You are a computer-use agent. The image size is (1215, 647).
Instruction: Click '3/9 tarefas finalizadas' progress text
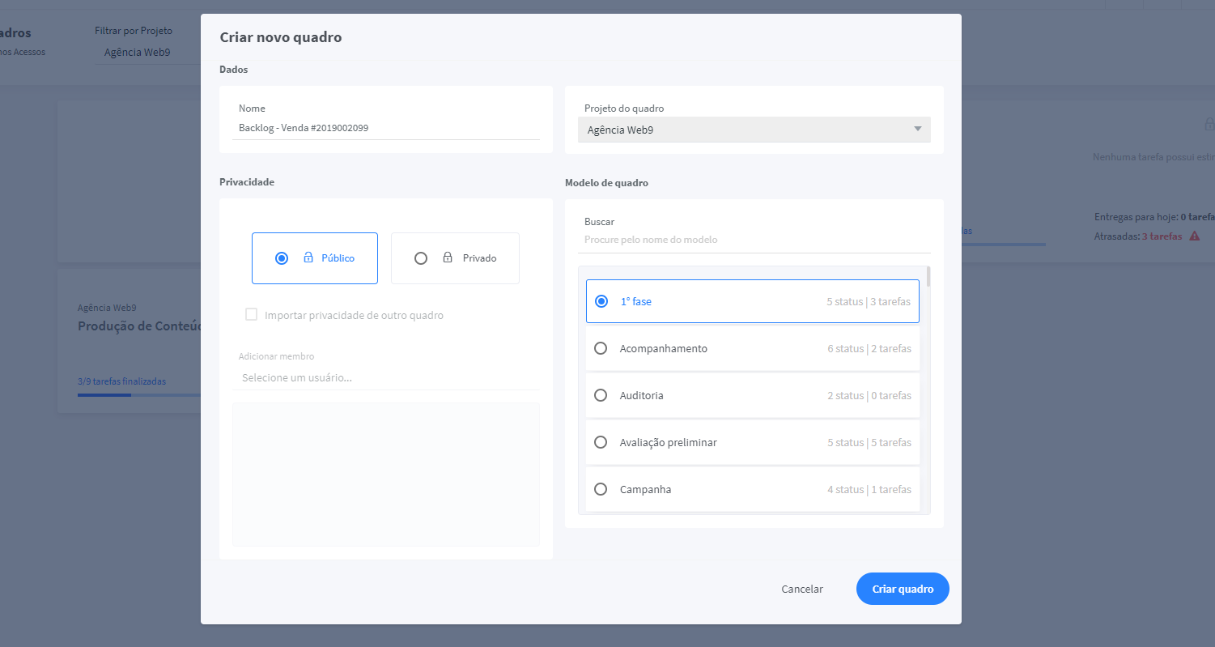coord(121,381)
